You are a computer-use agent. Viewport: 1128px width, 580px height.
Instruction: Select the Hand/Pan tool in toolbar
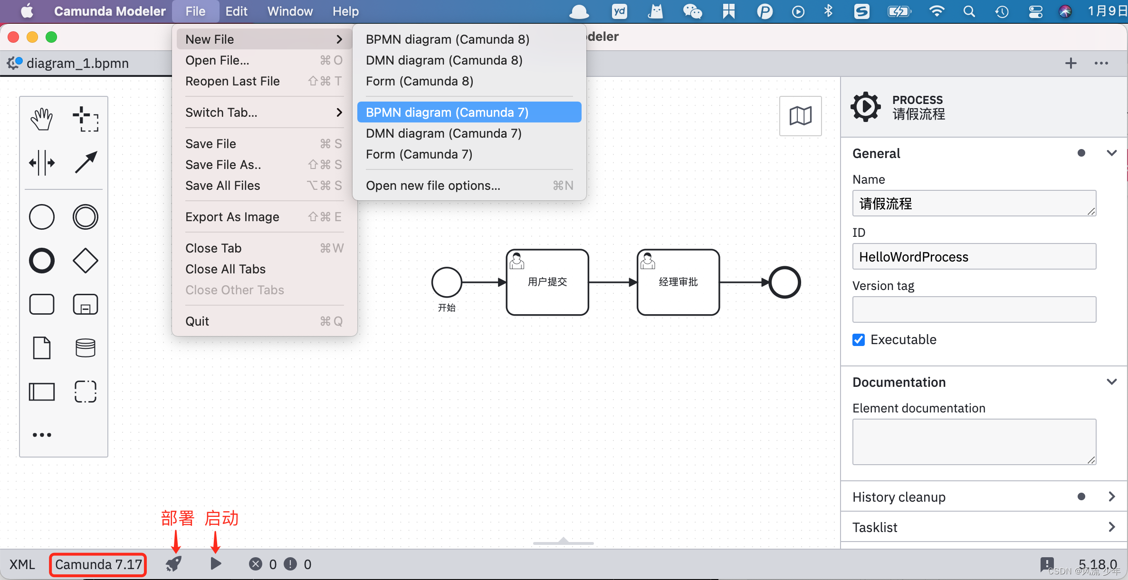(x=42, y=118)
